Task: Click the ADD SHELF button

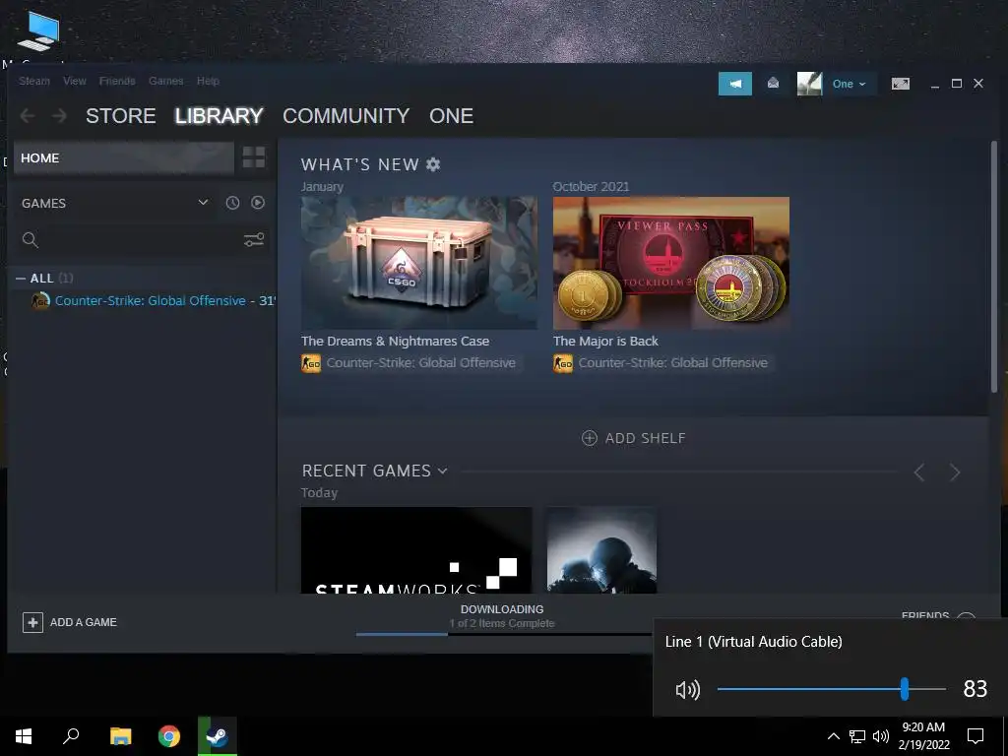Action: pos(634,438)
